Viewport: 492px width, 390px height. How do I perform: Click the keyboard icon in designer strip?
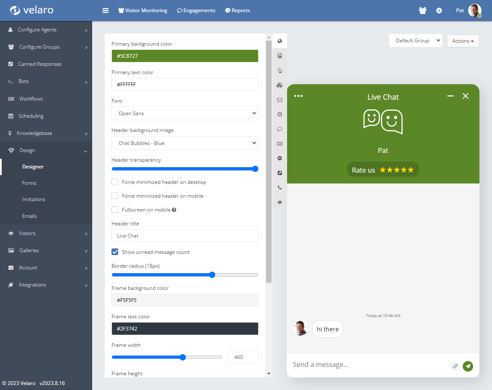[x=280, y=144]
